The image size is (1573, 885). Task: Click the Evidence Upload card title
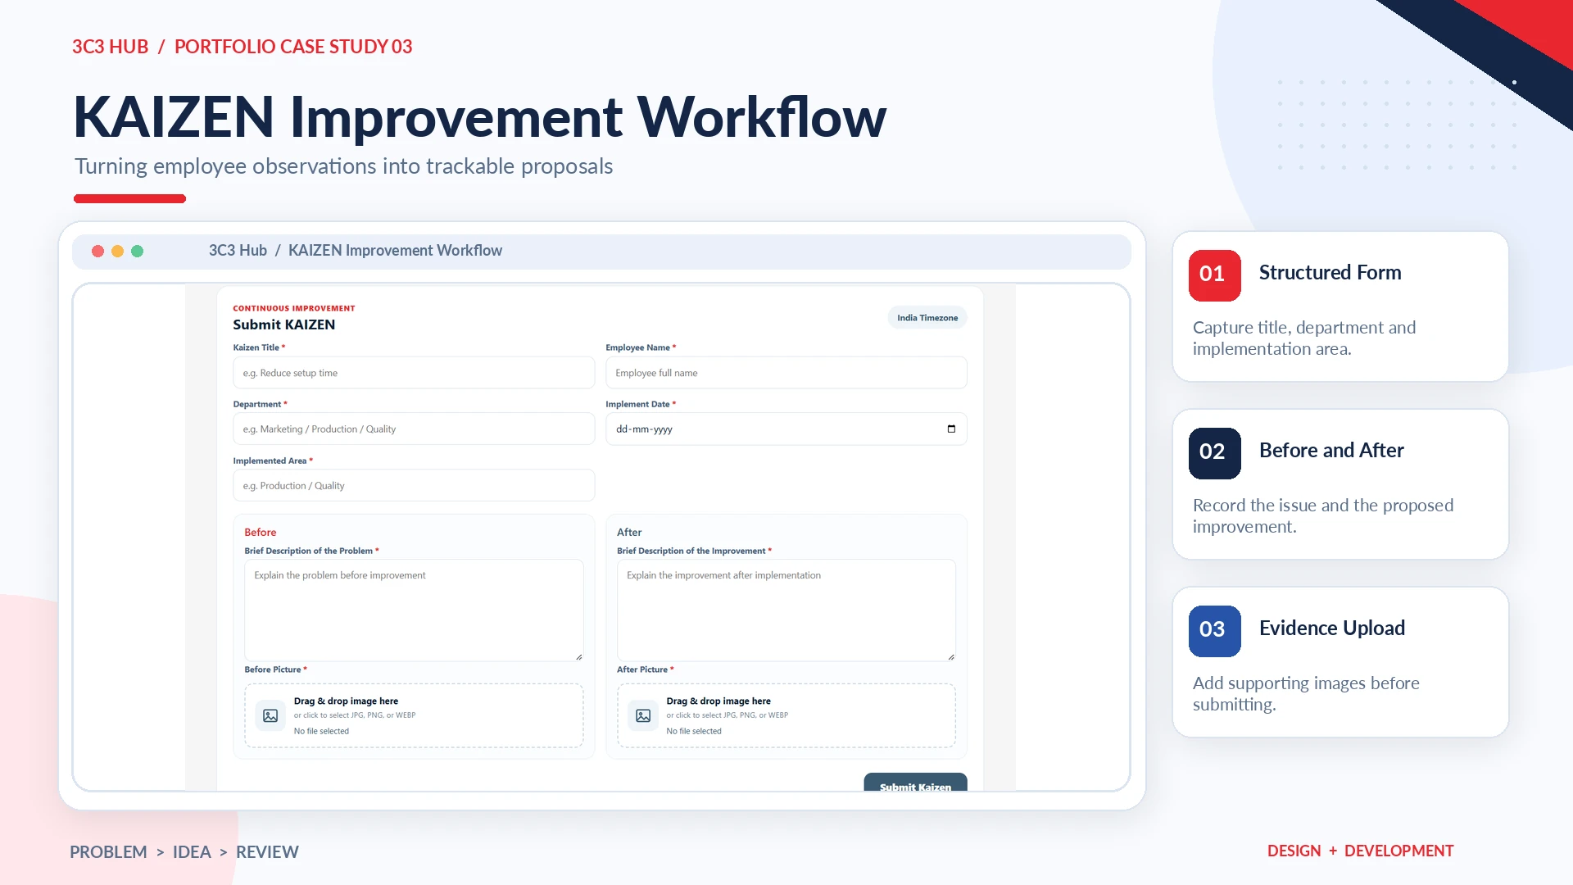pyautogui.click(x=1332, y=629)
